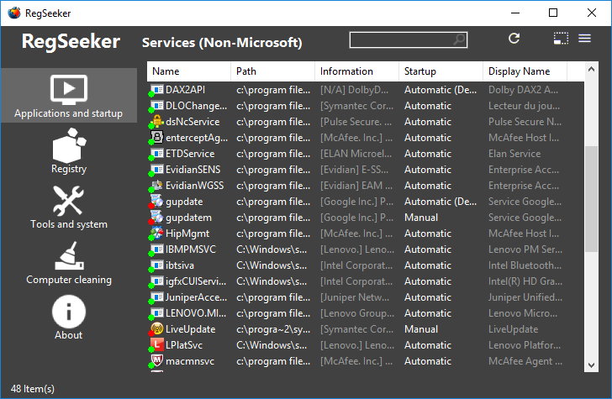Open the About section
The width and height of the screenshot is (612, 399).
(x=69, y=318)
